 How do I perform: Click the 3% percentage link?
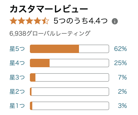[x=123, y=106]
